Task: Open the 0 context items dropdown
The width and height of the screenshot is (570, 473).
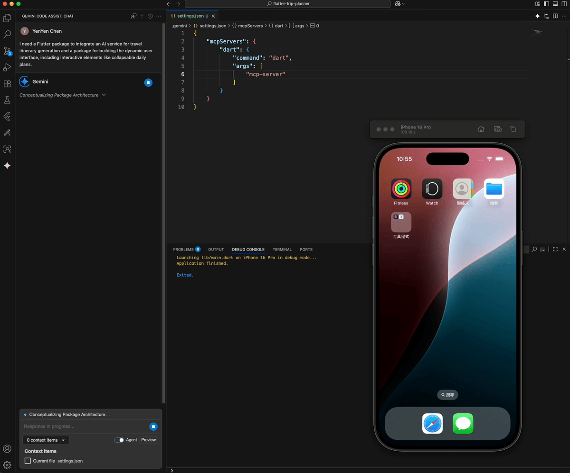Action: 46,440
